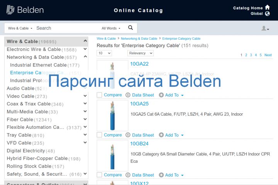Open Catalog Home via house icon
This screenshot has width=278, height=185.
267,7
